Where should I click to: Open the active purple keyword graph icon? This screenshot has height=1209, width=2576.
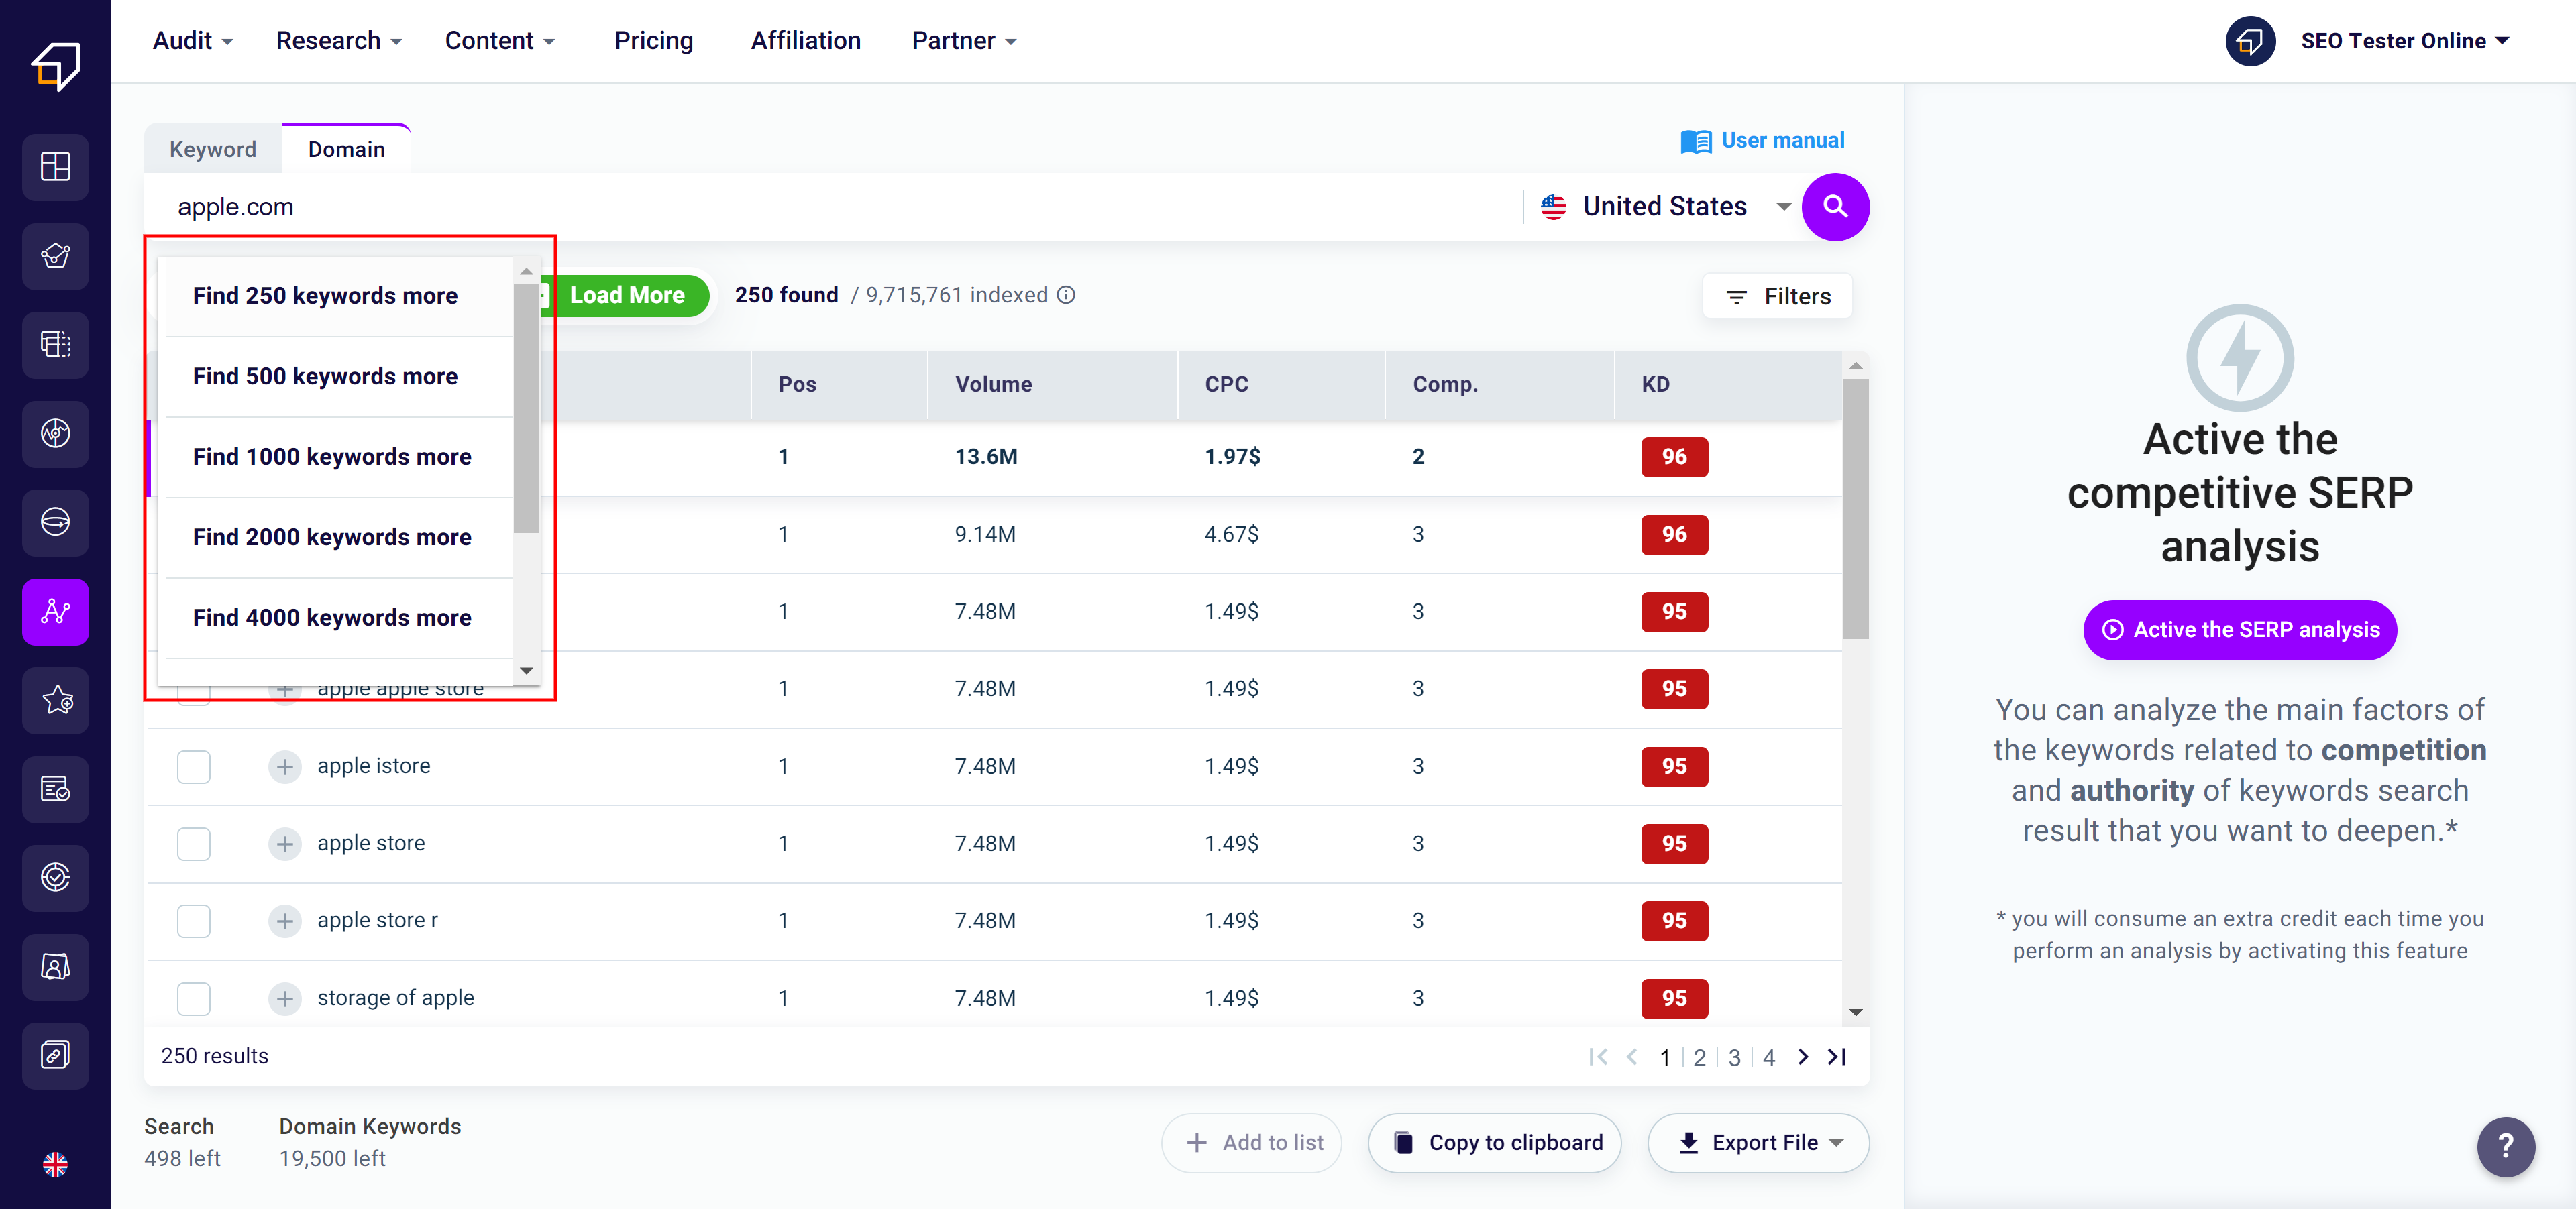55,612
